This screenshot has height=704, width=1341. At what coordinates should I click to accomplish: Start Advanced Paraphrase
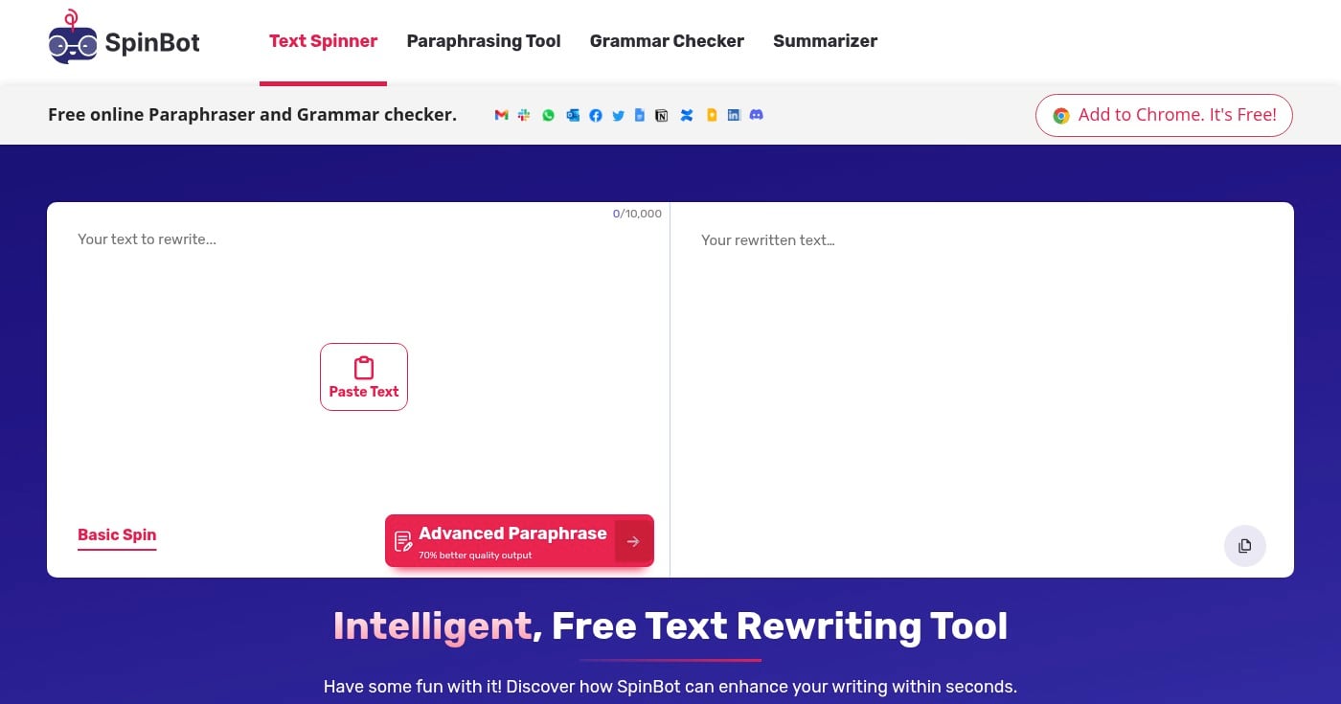coord(519,541)
